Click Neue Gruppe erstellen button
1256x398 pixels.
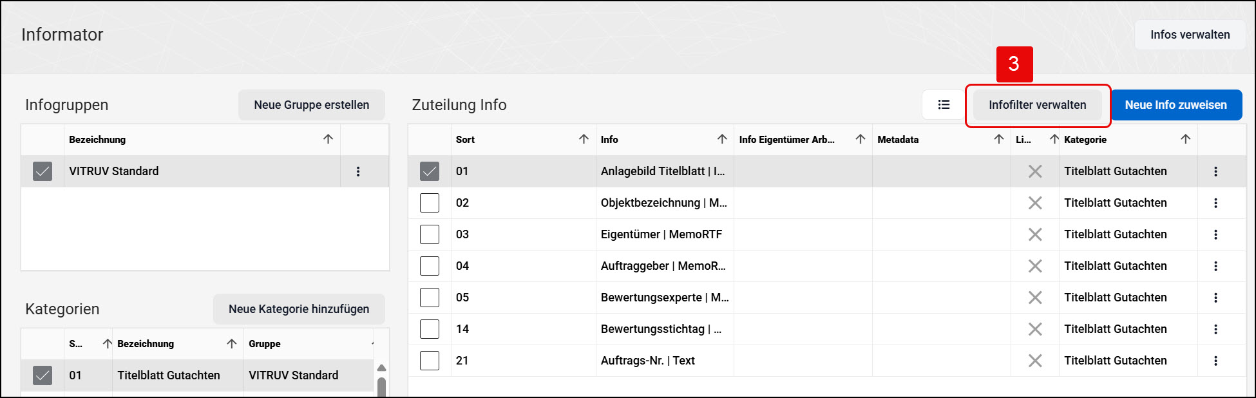312,105
